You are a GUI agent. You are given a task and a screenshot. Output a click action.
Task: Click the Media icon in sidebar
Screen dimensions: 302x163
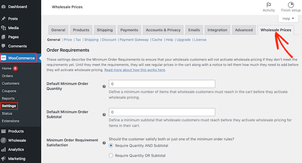[x=4, y=28]
